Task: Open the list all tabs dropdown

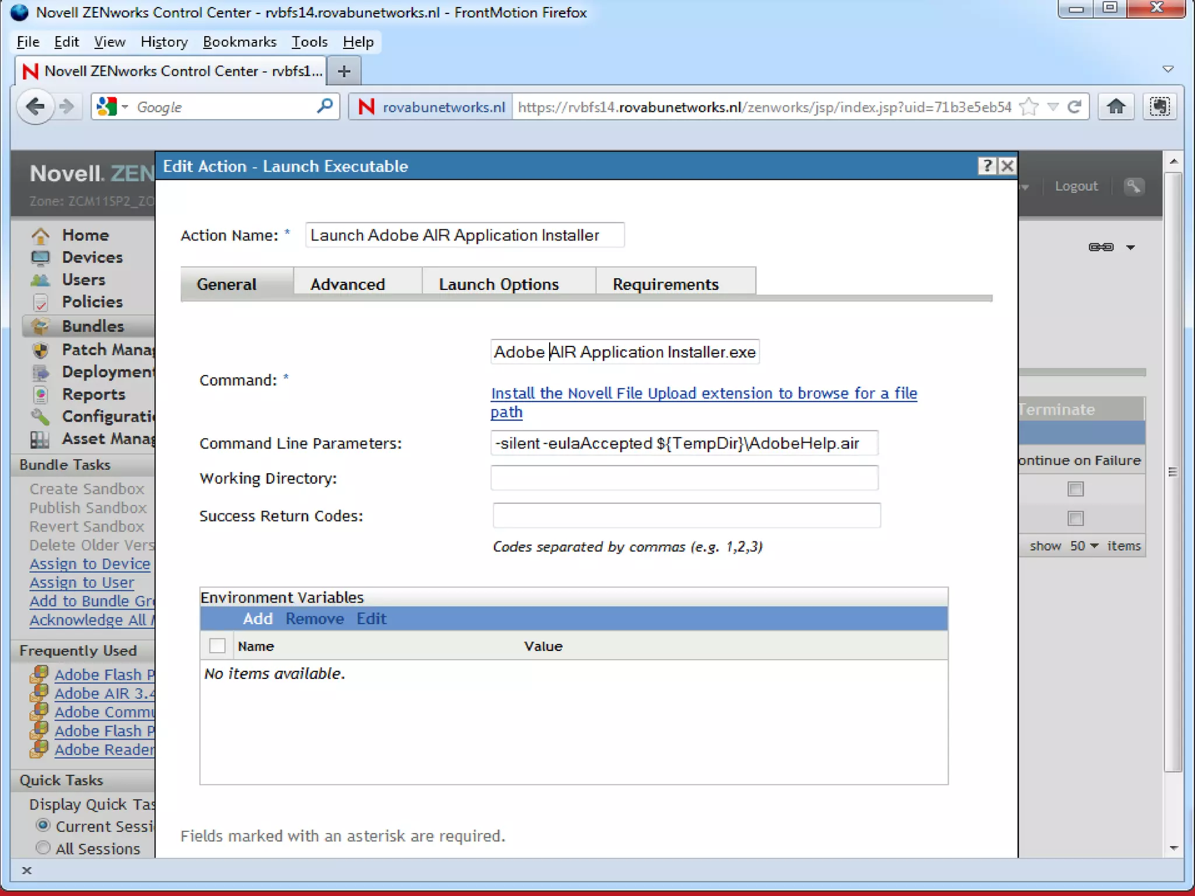Action: pyautogui.click(x=1168, y=69)
